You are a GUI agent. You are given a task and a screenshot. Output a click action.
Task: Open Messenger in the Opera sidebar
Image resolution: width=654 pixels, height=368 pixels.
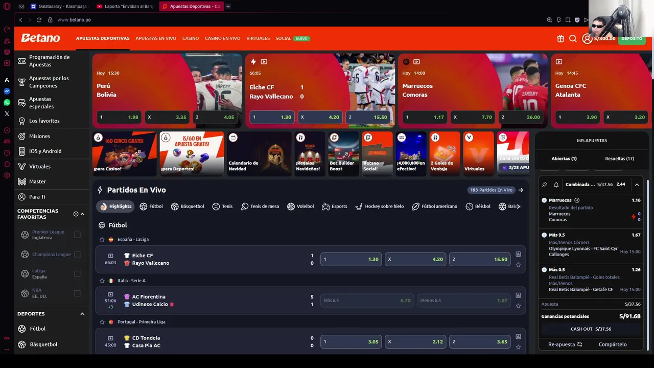7,91
